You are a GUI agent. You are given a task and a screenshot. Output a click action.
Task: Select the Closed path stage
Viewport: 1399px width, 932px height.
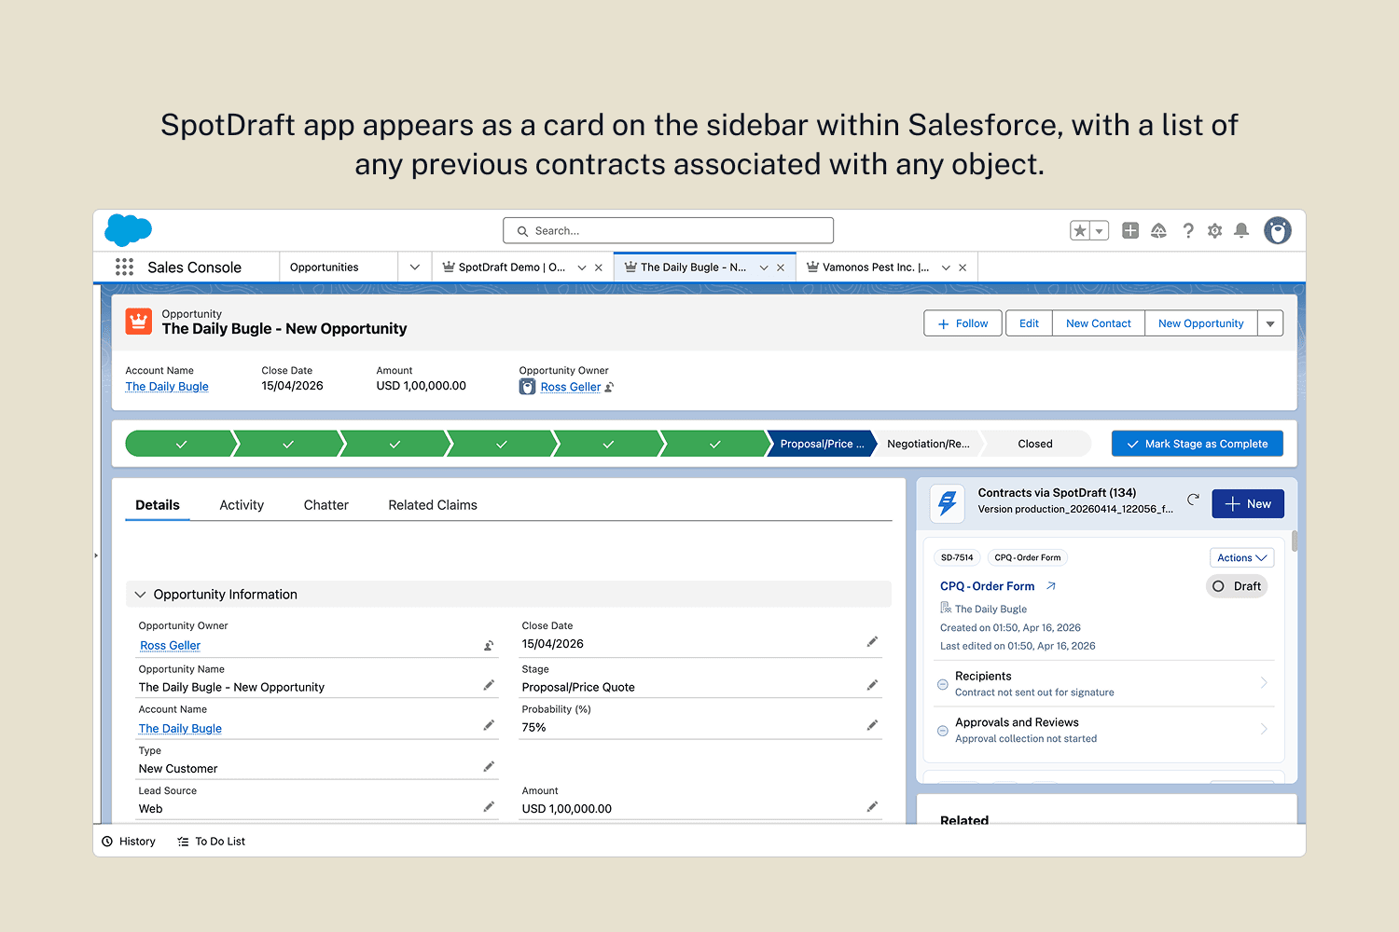coord(1035,444)
